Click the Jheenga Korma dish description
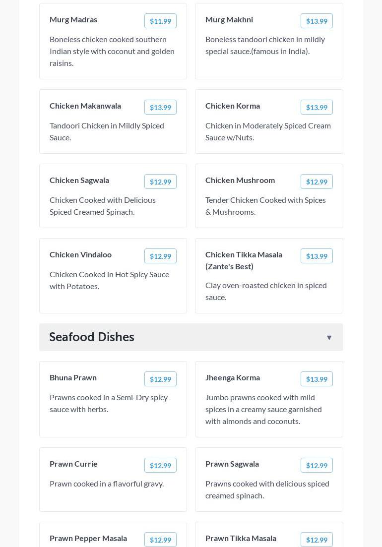Image resolution: width=382 pixels, height=547 pixels. click(x=263, y=409)
